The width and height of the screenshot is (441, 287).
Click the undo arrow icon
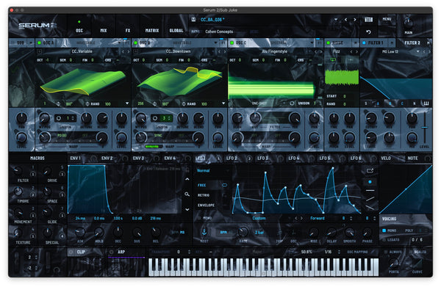point(368,32)
